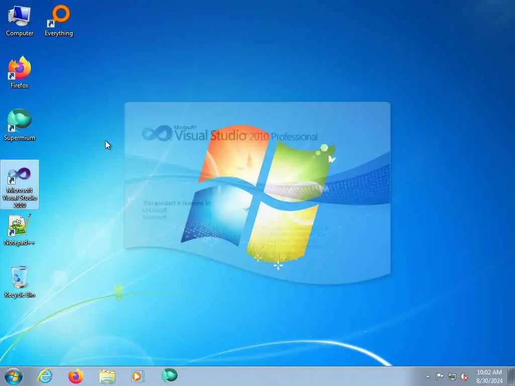Open Windows Explorer from the taskbar
Viewport: 515px width, 386px height.
[x=107, y=376]
